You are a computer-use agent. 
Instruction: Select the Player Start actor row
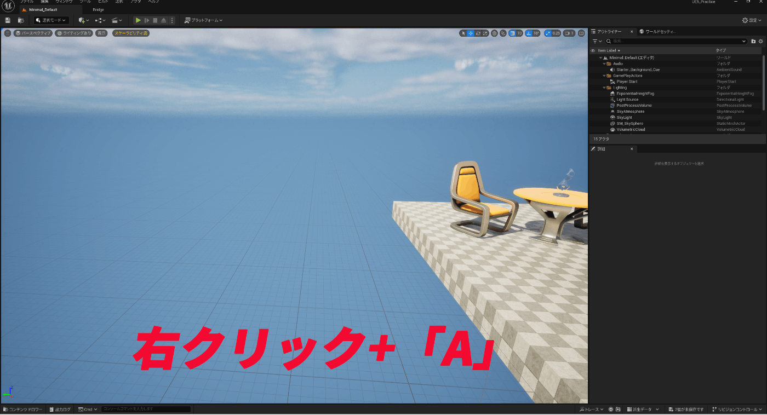(x=676, y=82)
